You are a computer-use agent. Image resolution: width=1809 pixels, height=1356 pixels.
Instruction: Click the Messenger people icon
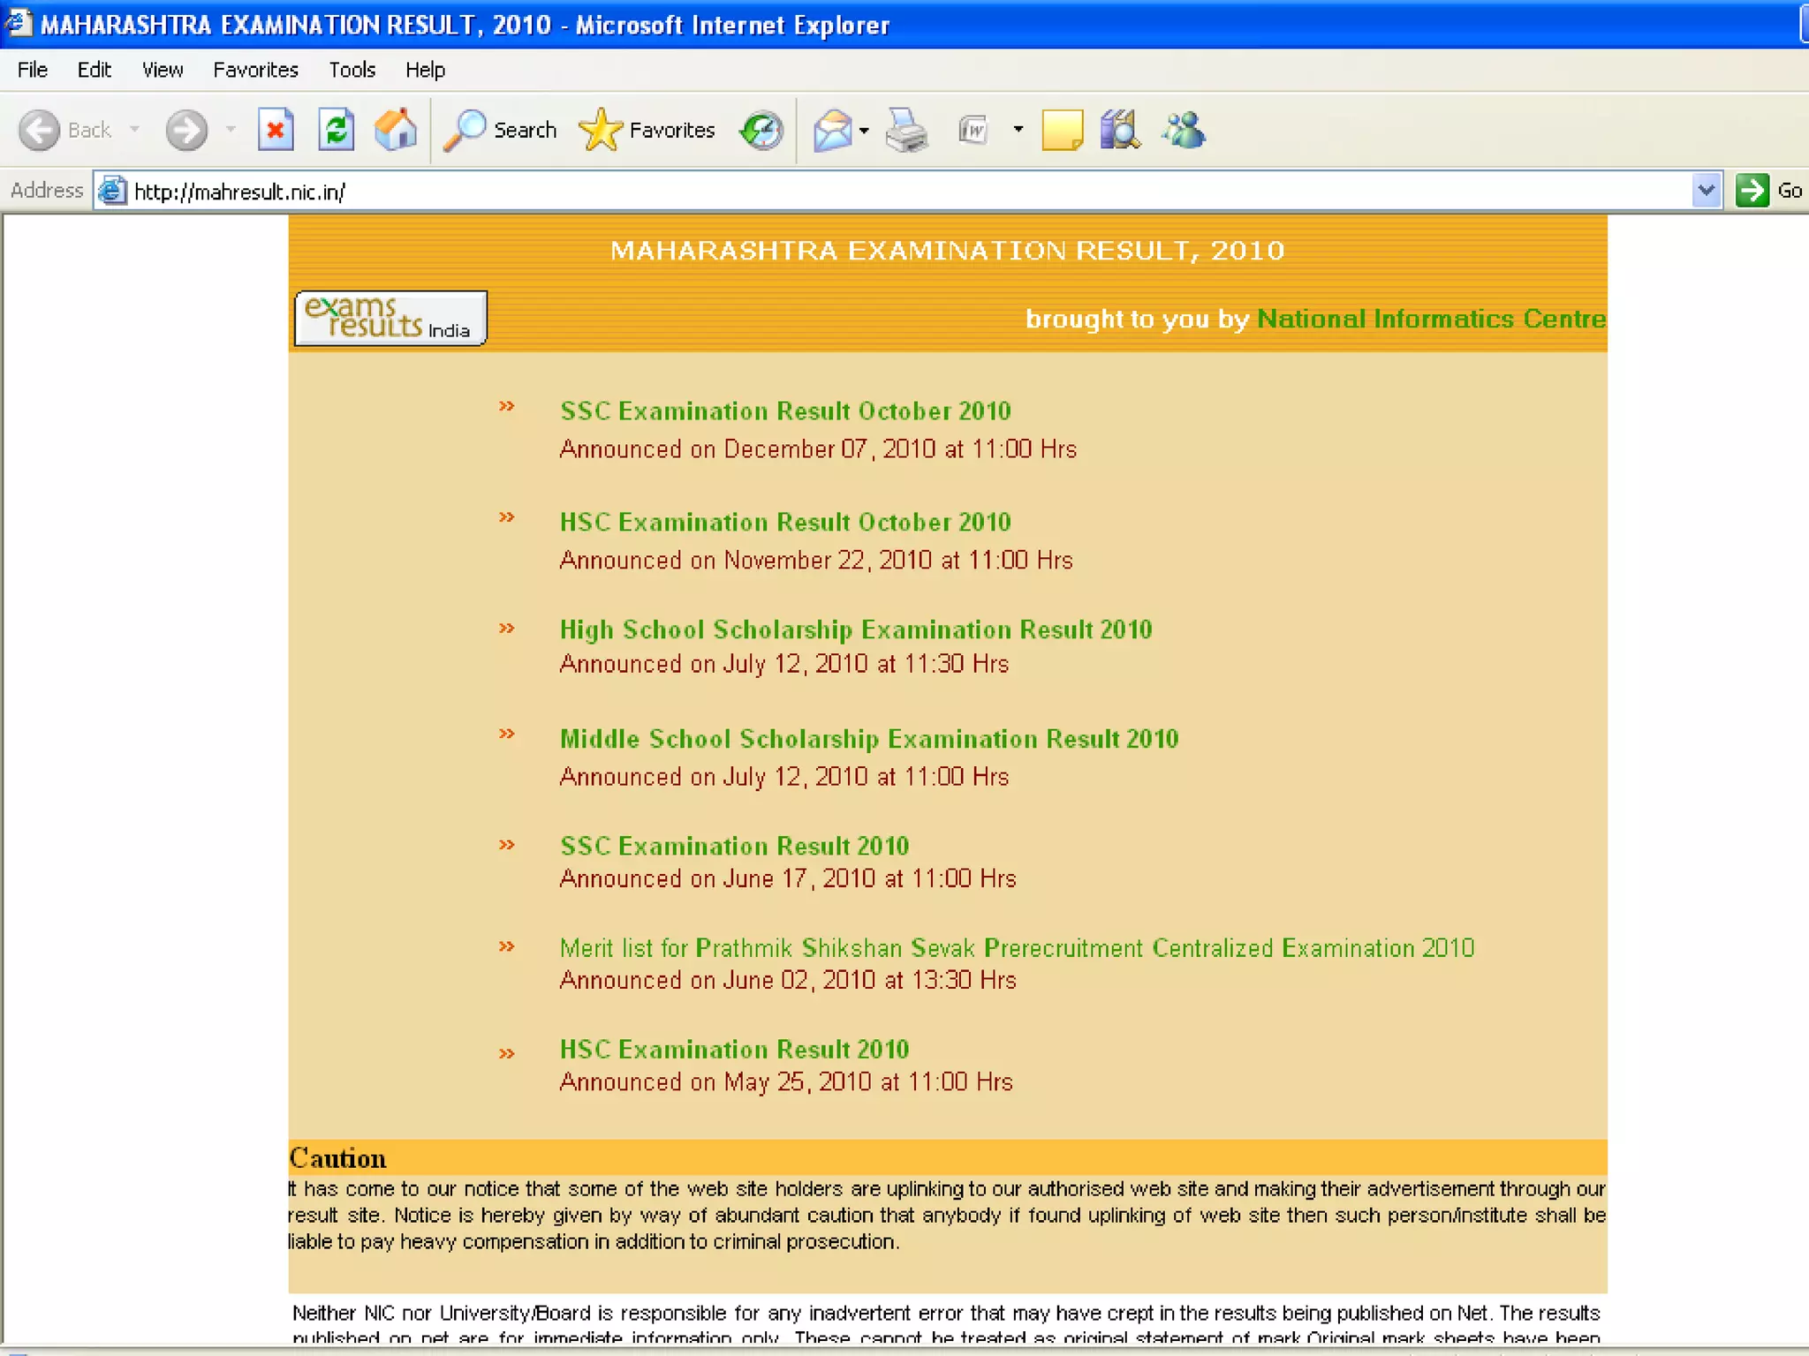point(1184,131)
